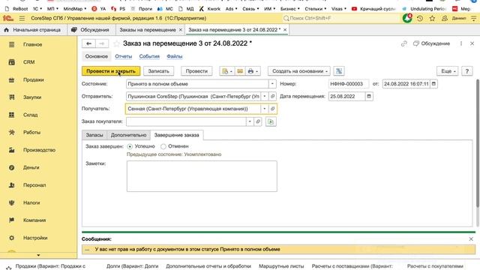Open the 1C main menu hamburger icon
Screen dimensions: 480x270
coord(22,18)
